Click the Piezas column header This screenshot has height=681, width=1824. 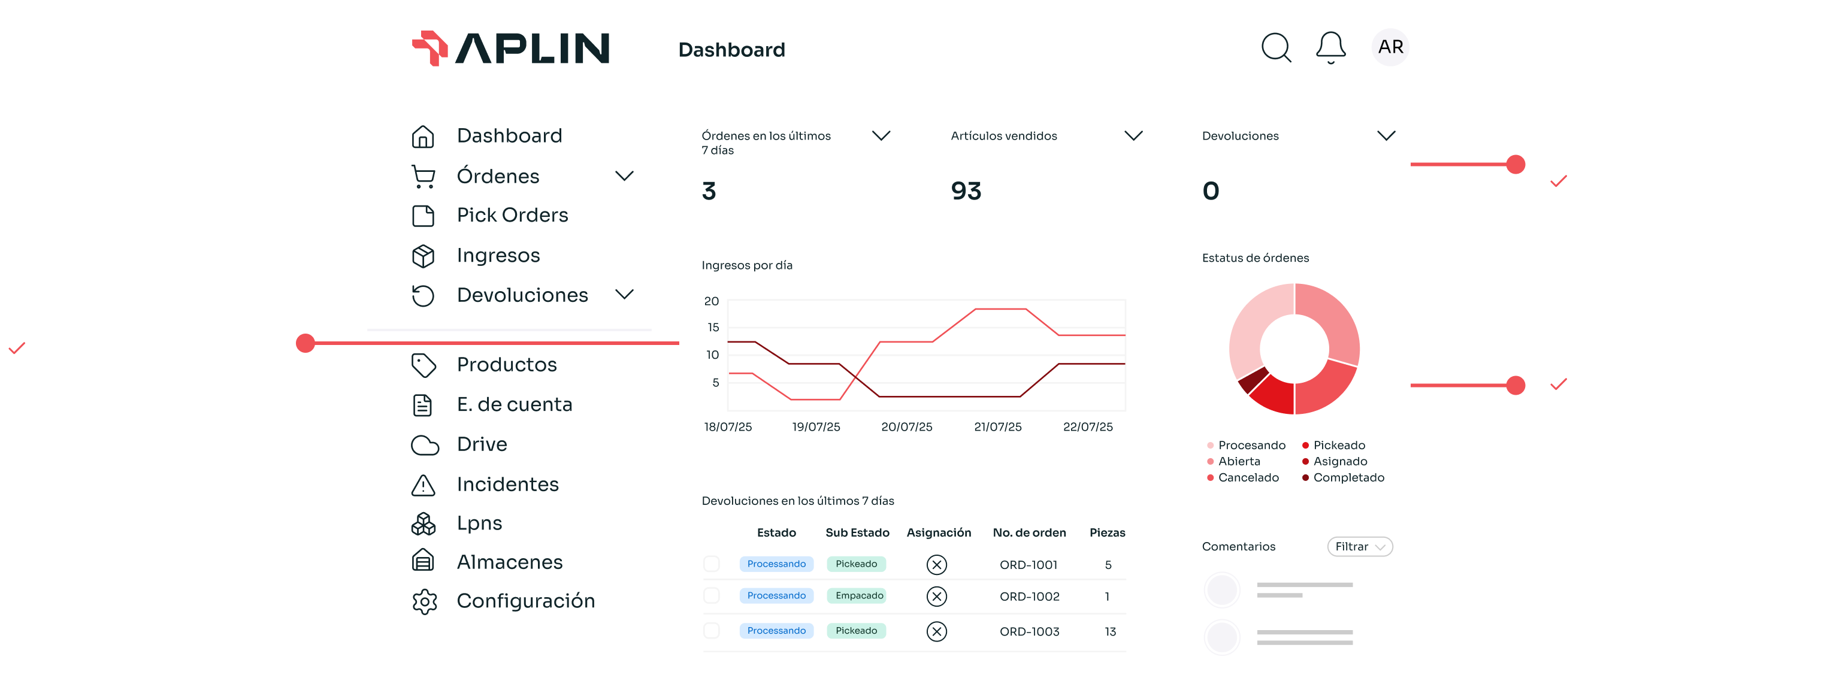pyautogui.click(x=1107, y=532)
